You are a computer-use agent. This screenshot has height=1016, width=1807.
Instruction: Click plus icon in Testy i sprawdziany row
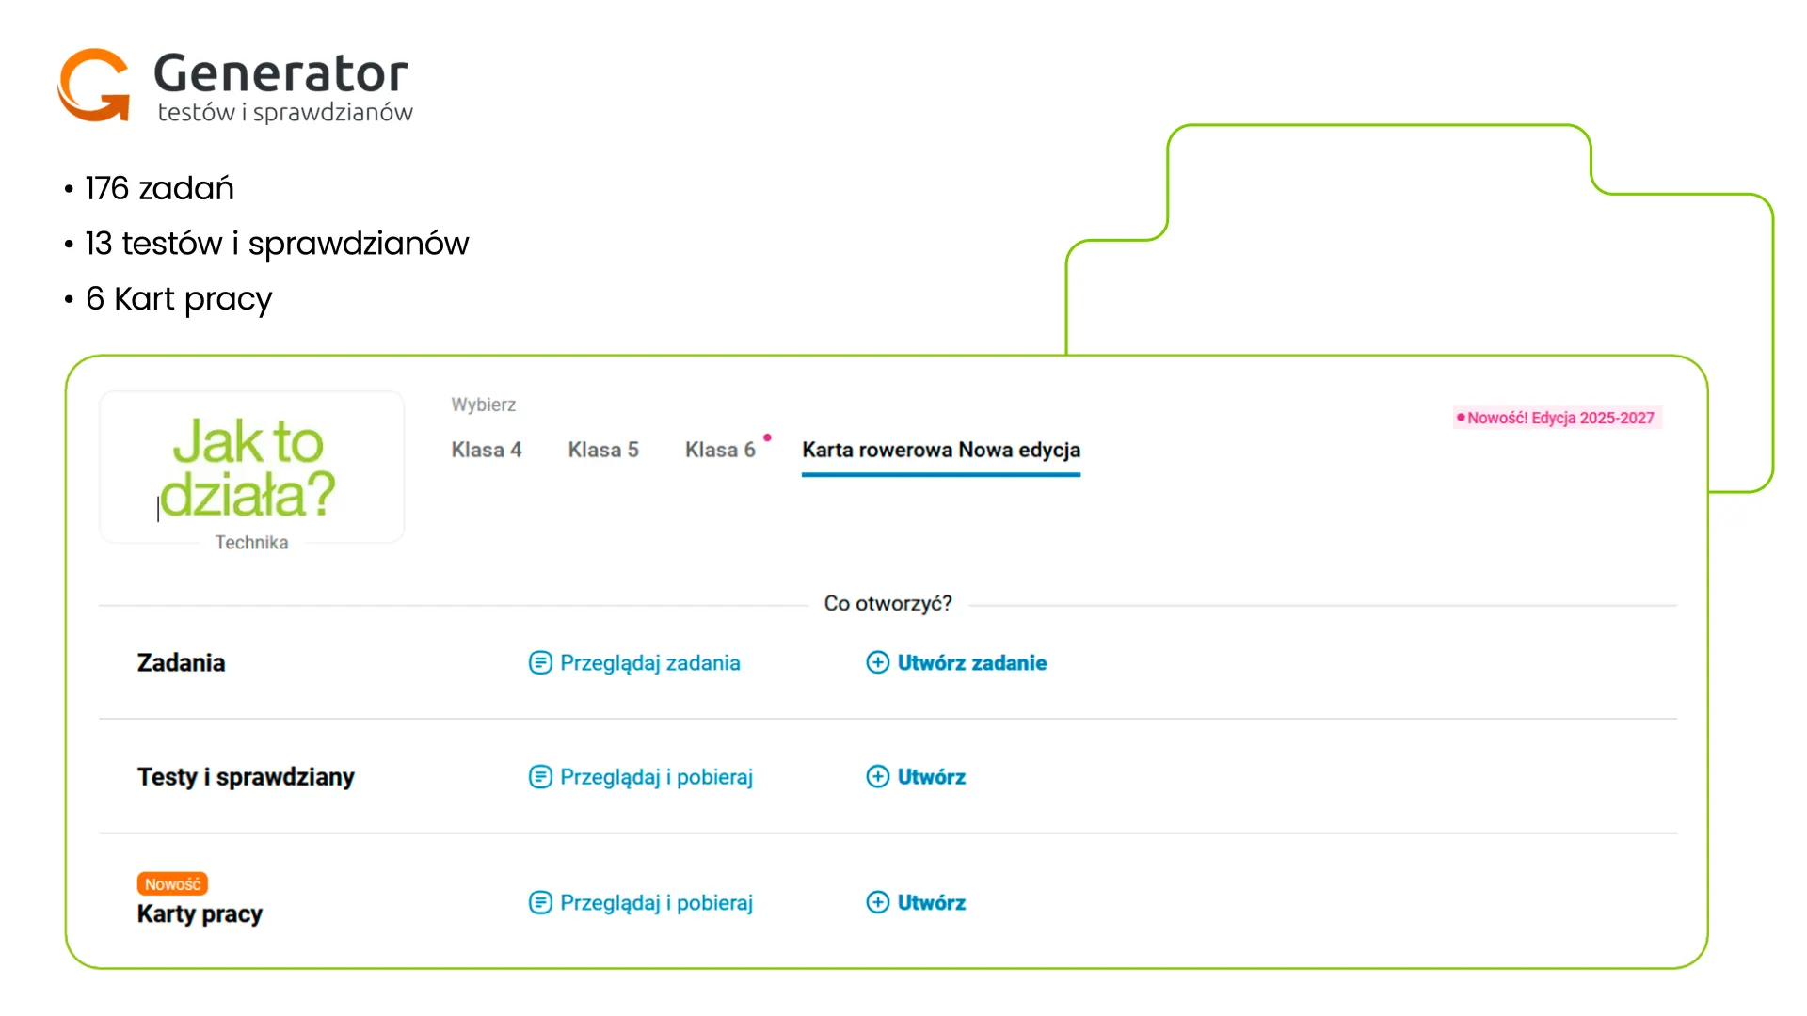point(877,777)
